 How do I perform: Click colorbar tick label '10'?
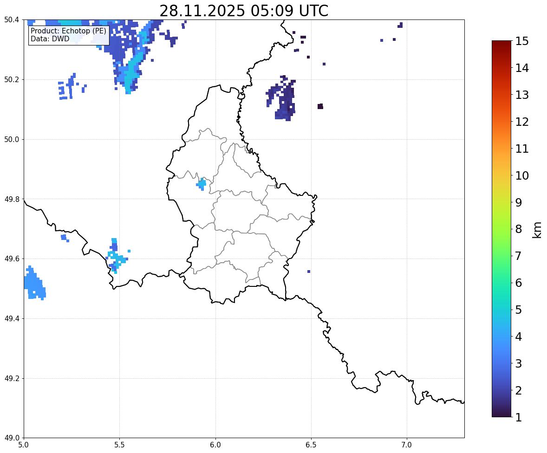pyautogui.click(x=522, y=175)
